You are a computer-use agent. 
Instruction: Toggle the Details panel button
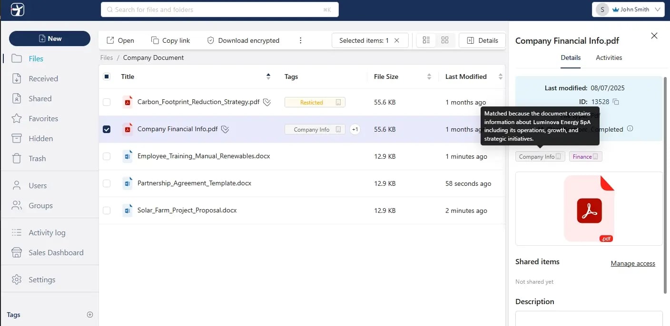pyautogui.click(x=482, y=40)
